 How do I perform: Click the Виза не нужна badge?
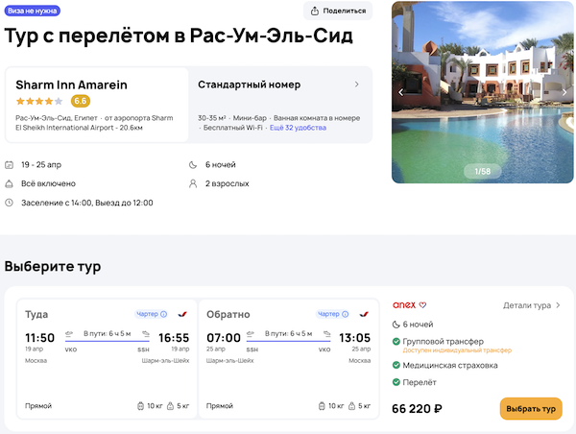tap(34, 12)
